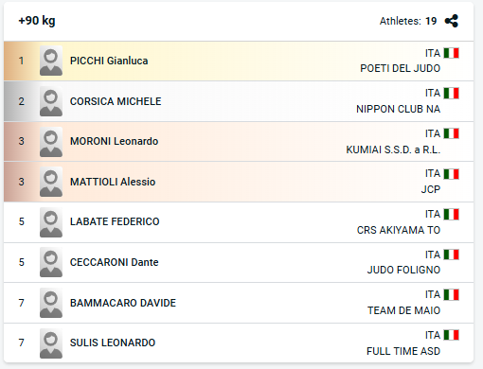Click the POETI DEL JUDO club name

click(400, 68)
